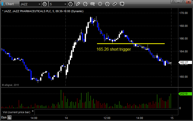Open the circled A alerts menu
The image size is (193, 121).
107,4
